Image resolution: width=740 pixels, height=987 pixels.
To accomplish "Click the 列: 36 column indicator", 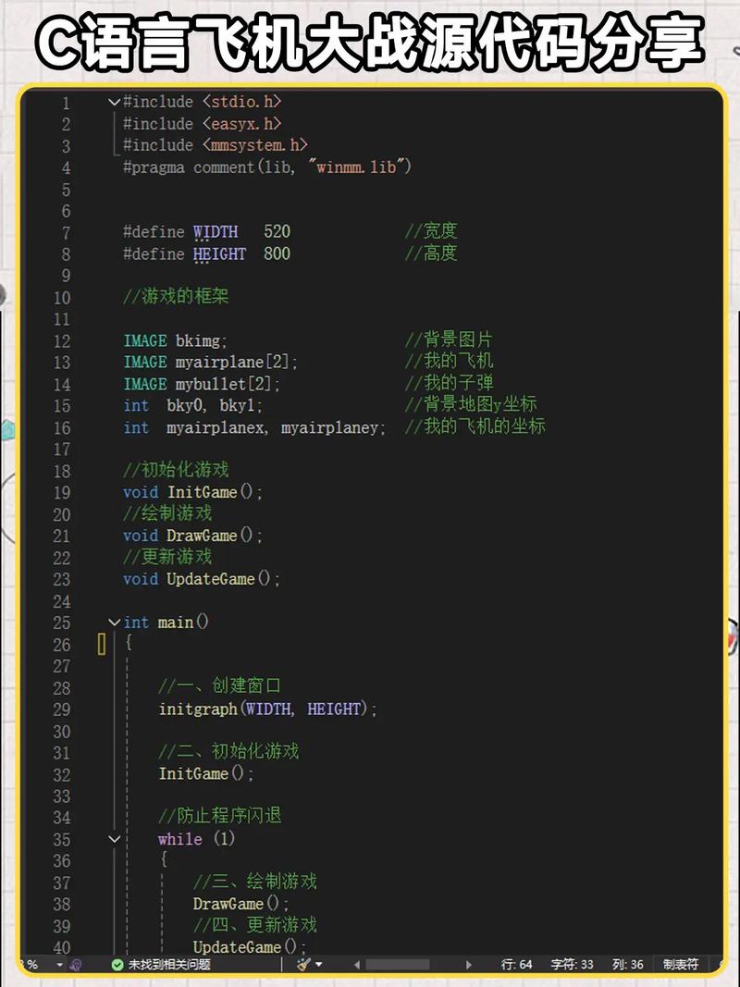I will pyautogui.click(x=629, y=965).
